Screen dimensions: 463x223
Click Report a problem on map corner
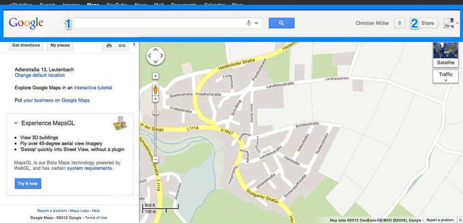pyautogui.click(x=440, y=220)
